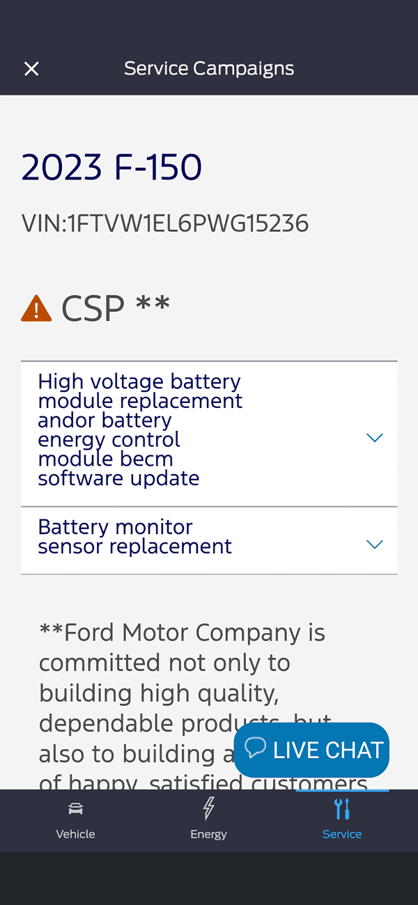Click the 2023 F-150 heading

point(111,166)
